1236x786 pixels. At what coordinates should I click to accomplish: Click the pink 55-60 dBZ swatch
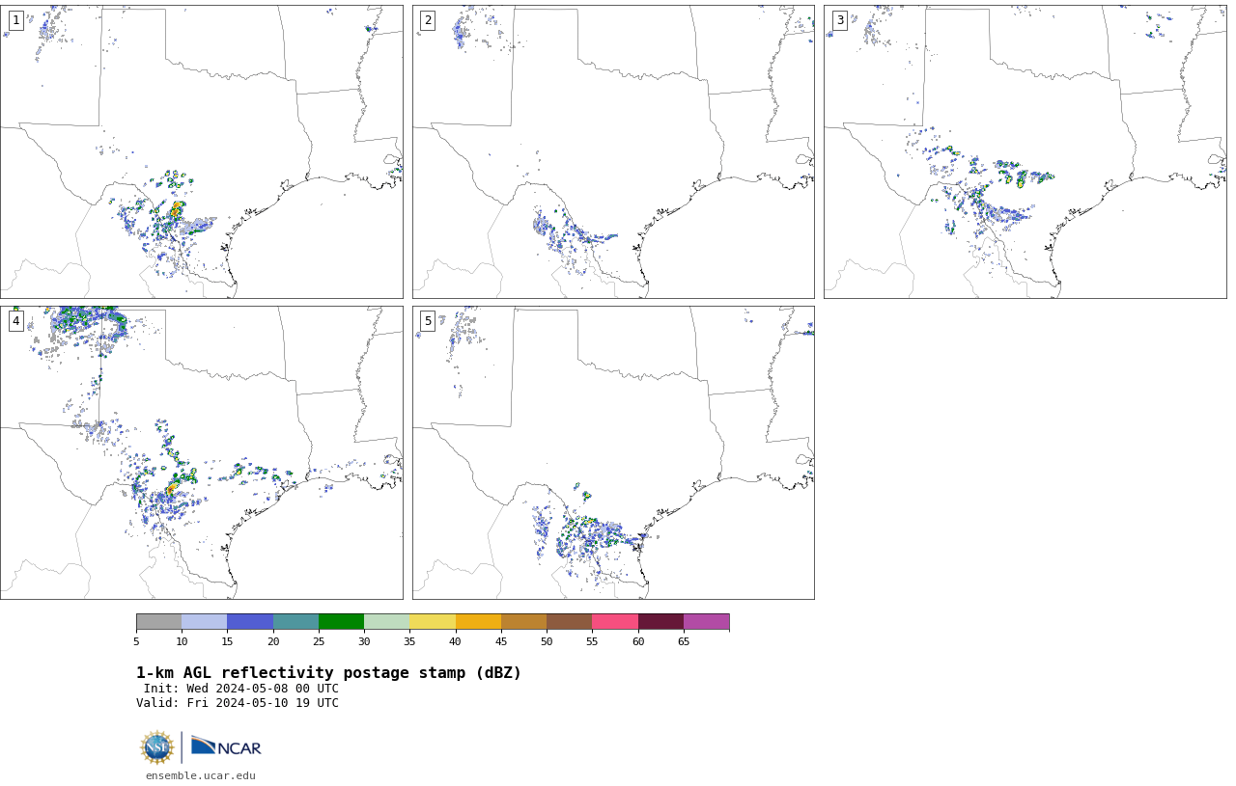point(615,622)
